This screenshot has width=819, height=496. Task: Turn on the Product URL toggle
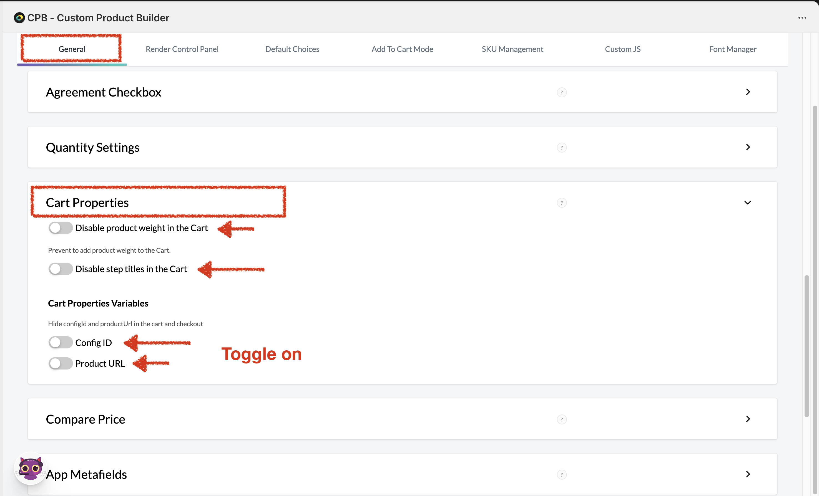pyautogui.click(x=61, y=363)
